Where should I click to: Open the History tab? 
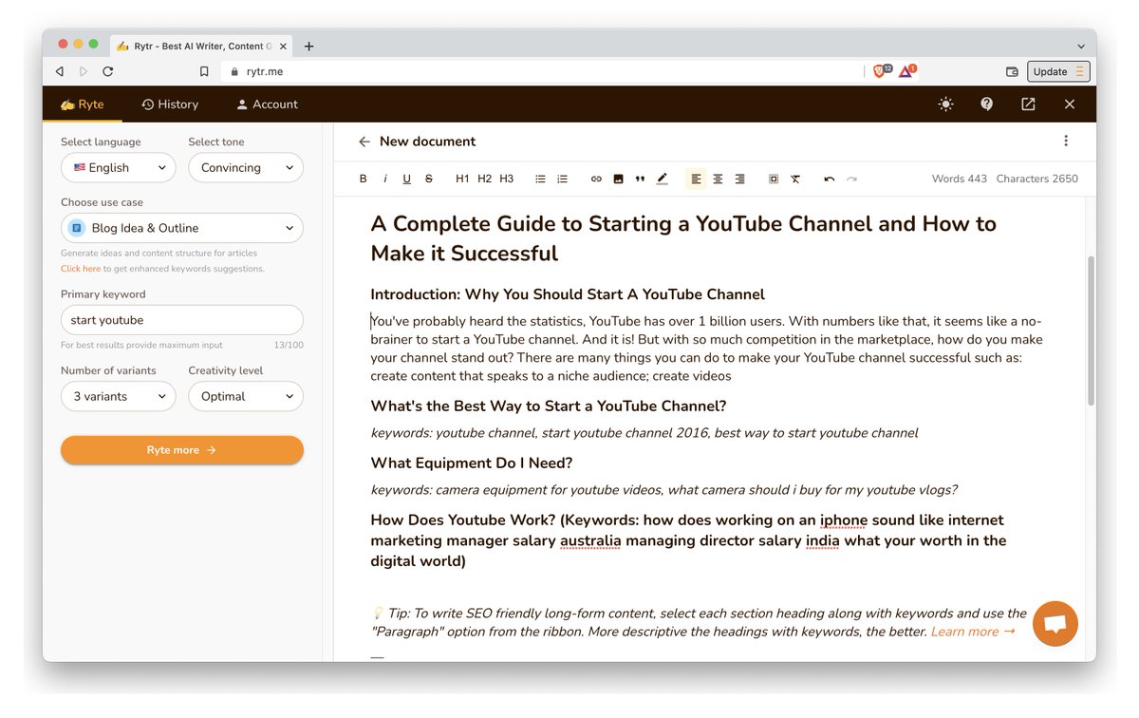[170, 104]
